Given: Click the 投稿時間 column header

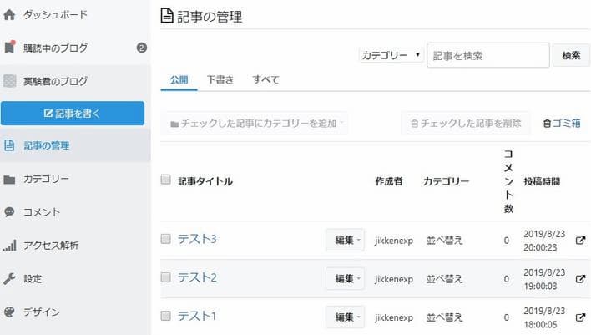Looking at the screenshot, I should [x=542, y=181].
